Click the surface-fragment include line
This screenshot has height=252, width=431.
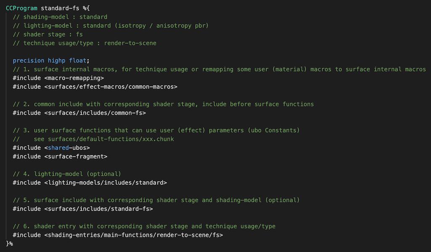tap(60, 157)
